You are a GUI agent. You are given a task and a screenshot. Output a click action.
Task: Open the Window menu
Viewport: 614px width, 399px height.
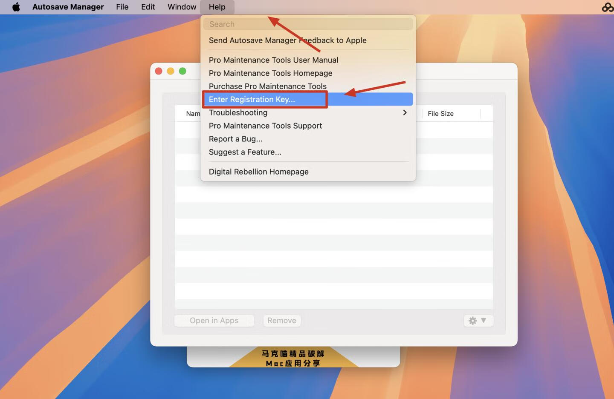(182, 7)
